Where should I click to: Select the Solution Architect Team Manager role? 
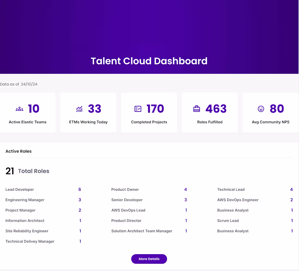tap(142, 231)
